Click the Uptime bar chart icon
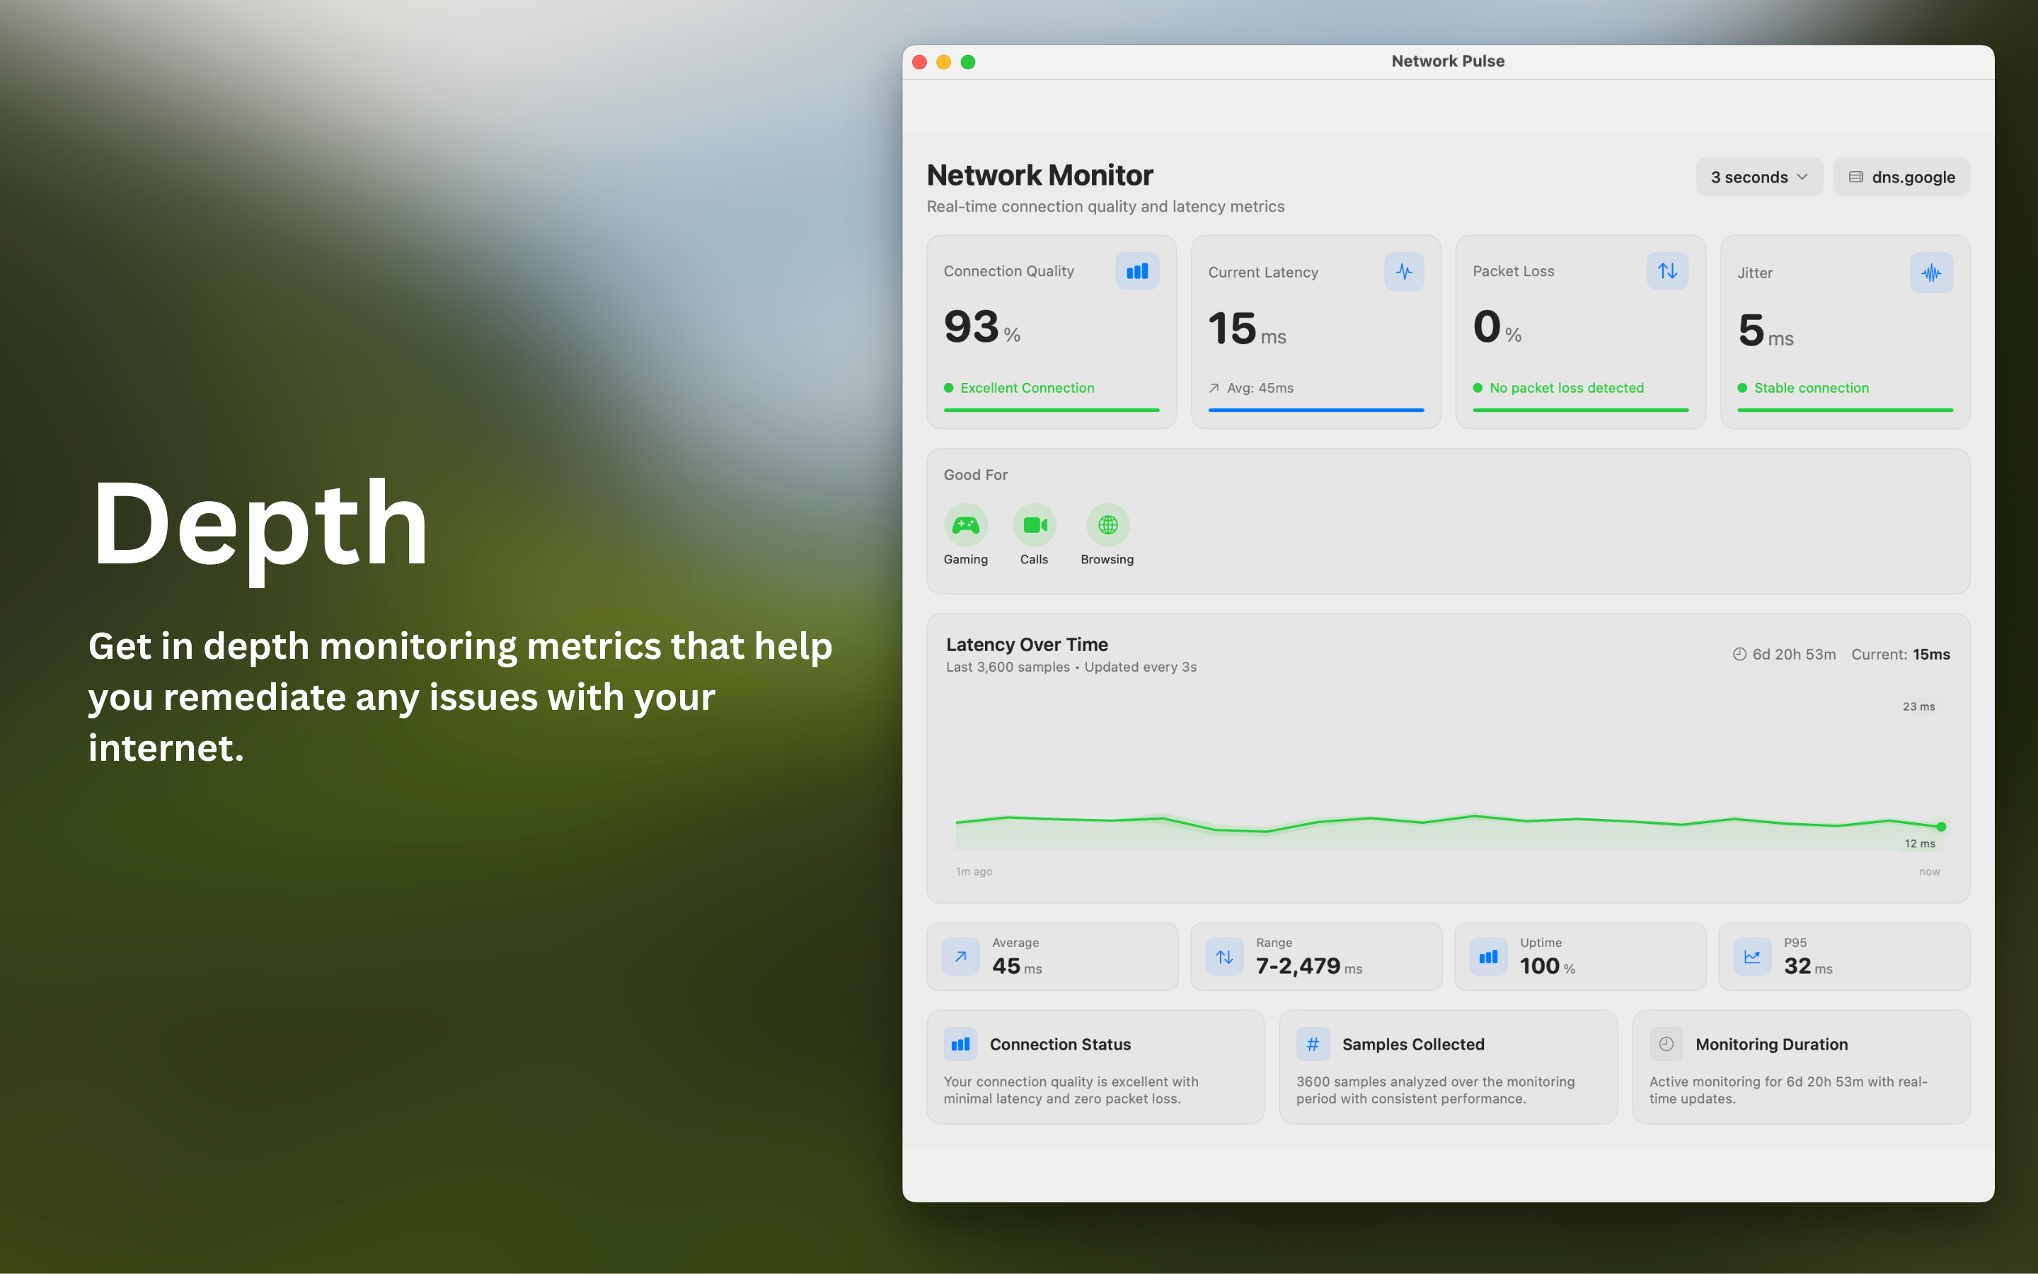Image resolution: width=2038 pixels, height=1274 pixels. click(1488, 956)
